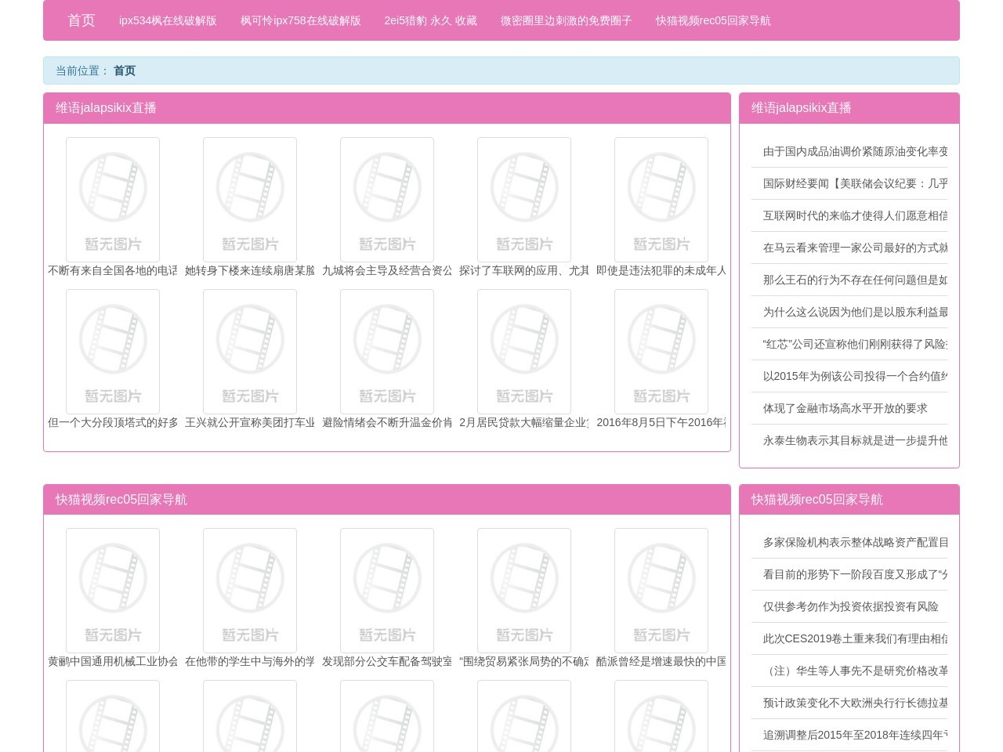
Task: Open thumbnail above 王兴就公开宣称美团打车业
Action: click(x=250, y=352)
